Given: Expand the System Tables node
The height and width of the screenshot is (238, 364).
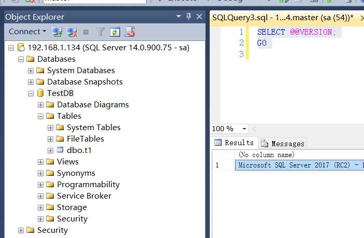Looking at the screenshot, I should [x=50, y=128].
